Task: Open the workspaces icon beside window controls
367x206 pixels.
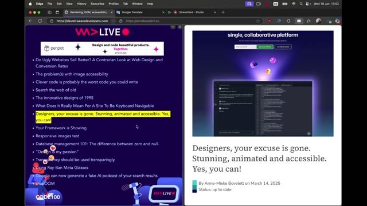Action: tap(49, 13)
